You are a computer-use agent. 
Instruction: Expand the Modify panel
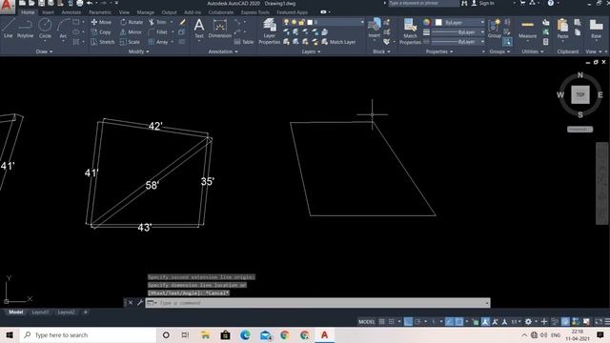[138, 51]
